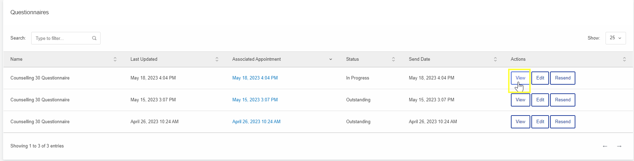Sort by Status column arrows

click(x=393, y=59)
